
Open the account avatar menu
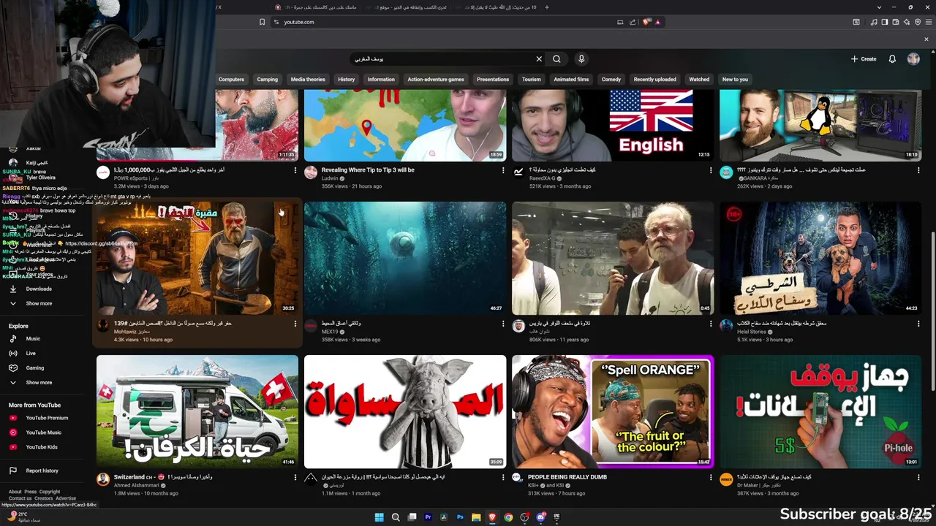pos(913,59)
